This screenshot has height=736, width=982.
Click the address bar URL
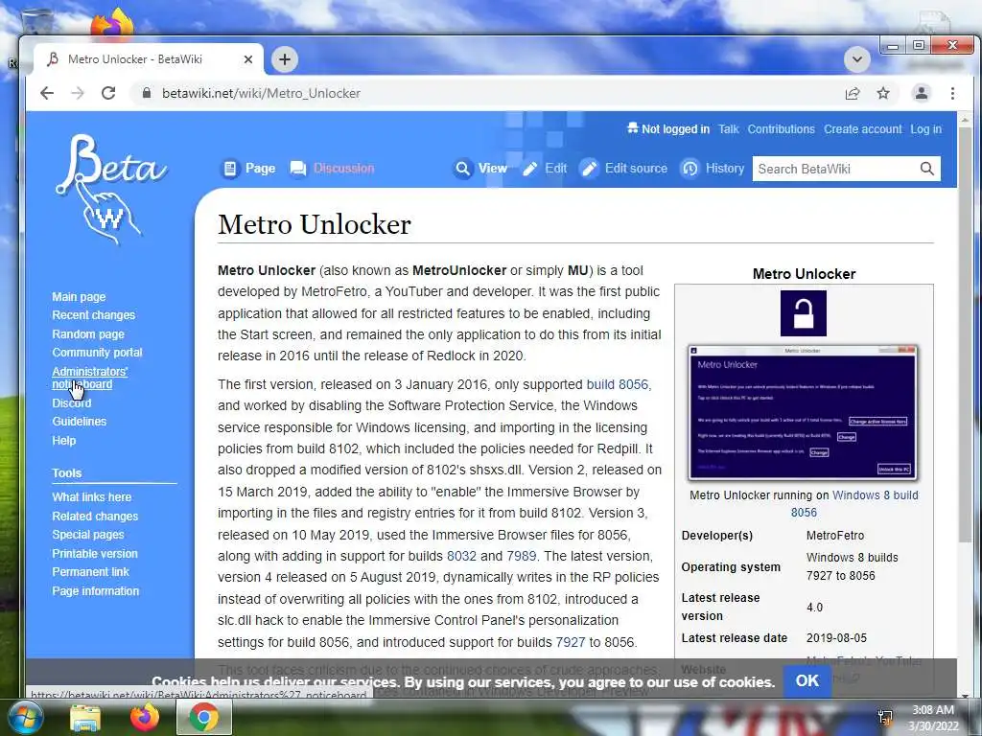pyautogui.click(x=261, y=93)
